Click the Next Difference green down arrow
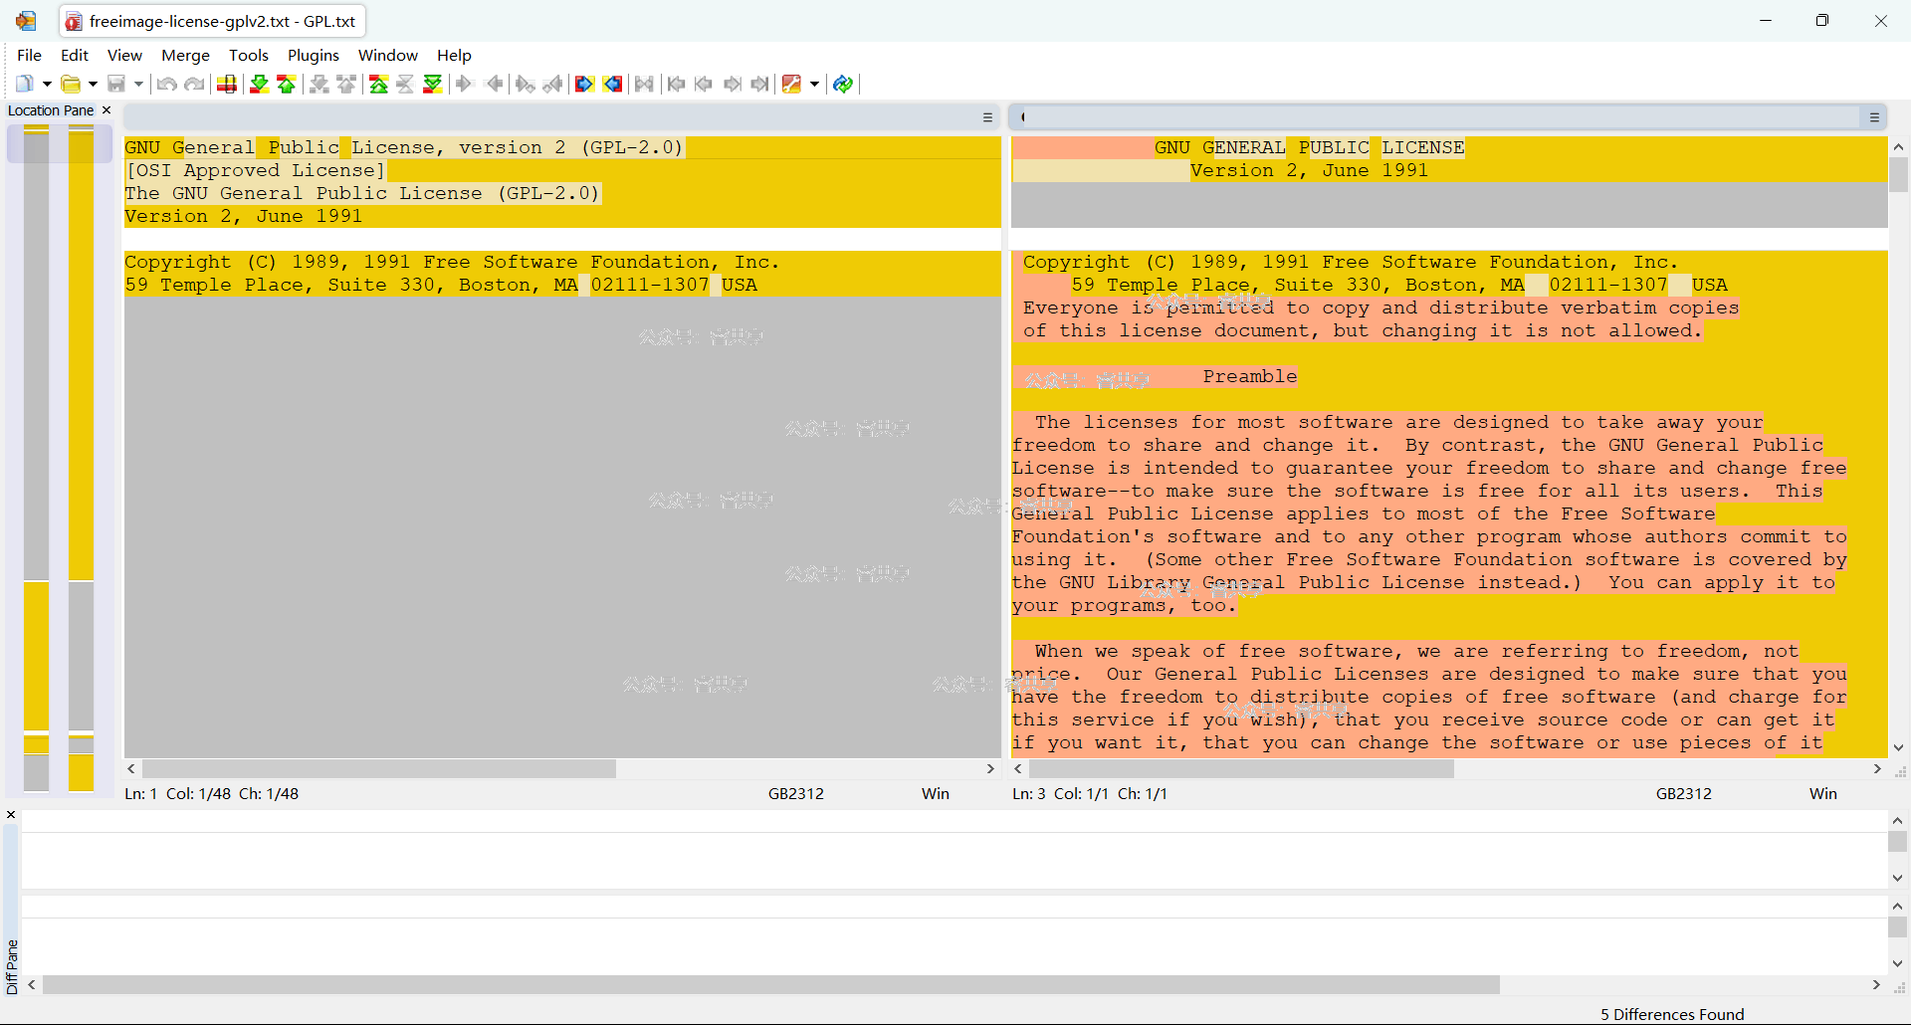 (x=259, y=84)
